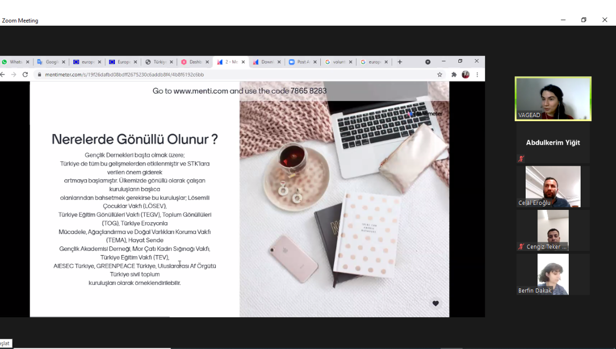Click the text 'AIESEC Türkiye, GREENPEACE Türkiye'
Viewport: 616px width, 349px height.
click(x=105, y=266)
